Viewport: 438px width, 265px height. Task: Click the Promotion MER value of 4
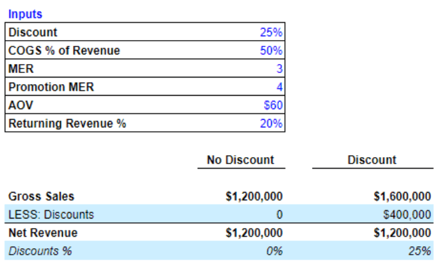pos(278,87)
